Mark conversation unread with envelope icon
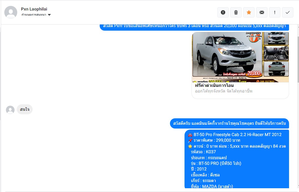Screen dimensions: 299x192 (262, 12)
